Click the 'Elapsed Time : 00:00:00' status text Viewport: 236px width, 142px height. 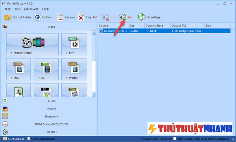157,139
